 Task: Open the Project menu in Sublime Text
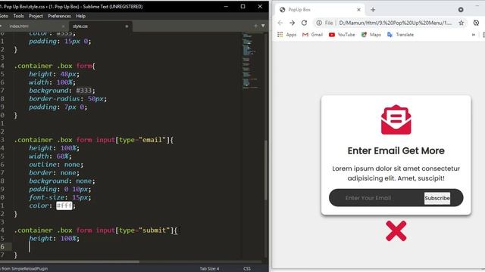tap(36, 16)
